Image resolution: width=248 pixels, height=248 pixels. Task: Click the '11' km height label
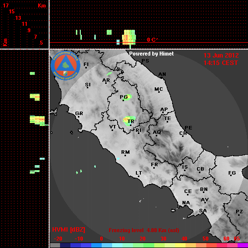click(24, 24)
